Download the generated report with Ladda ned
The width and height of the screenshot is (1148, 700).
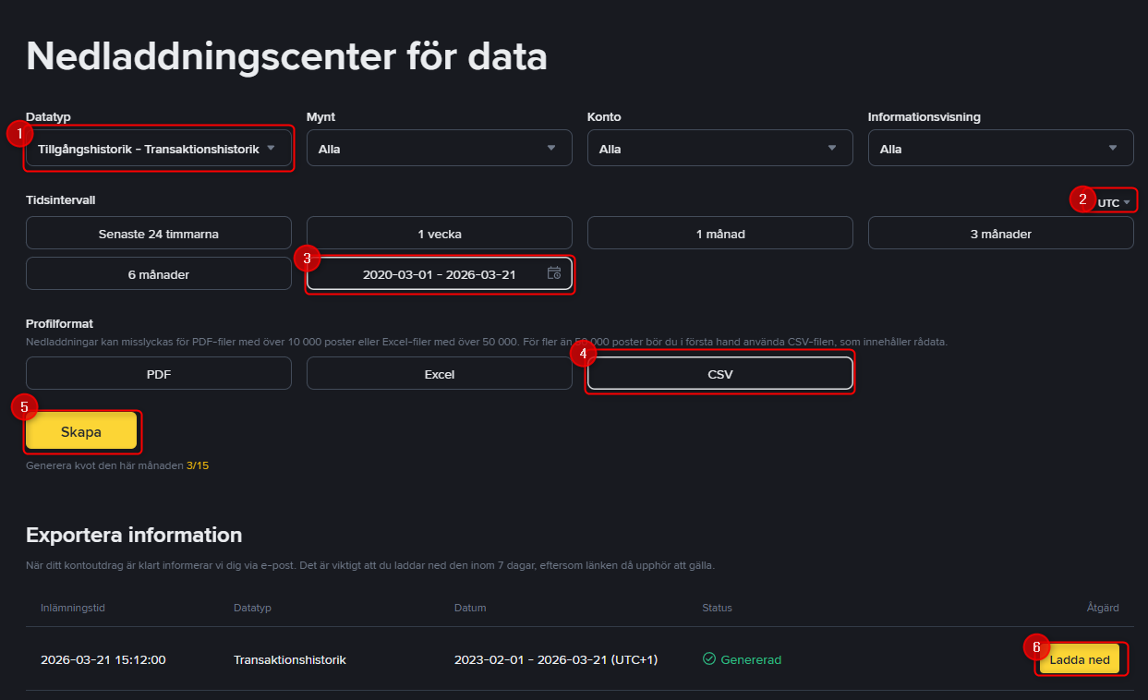1081,659
